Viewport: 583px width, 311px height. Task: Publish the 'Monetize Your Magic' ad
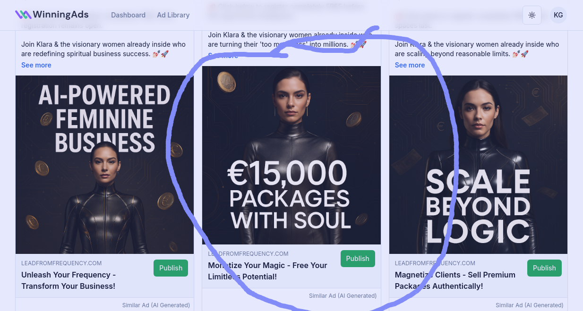click(x=358, y=259)
